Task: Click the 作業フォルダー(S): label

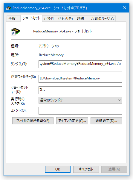Action: point(23,77)
